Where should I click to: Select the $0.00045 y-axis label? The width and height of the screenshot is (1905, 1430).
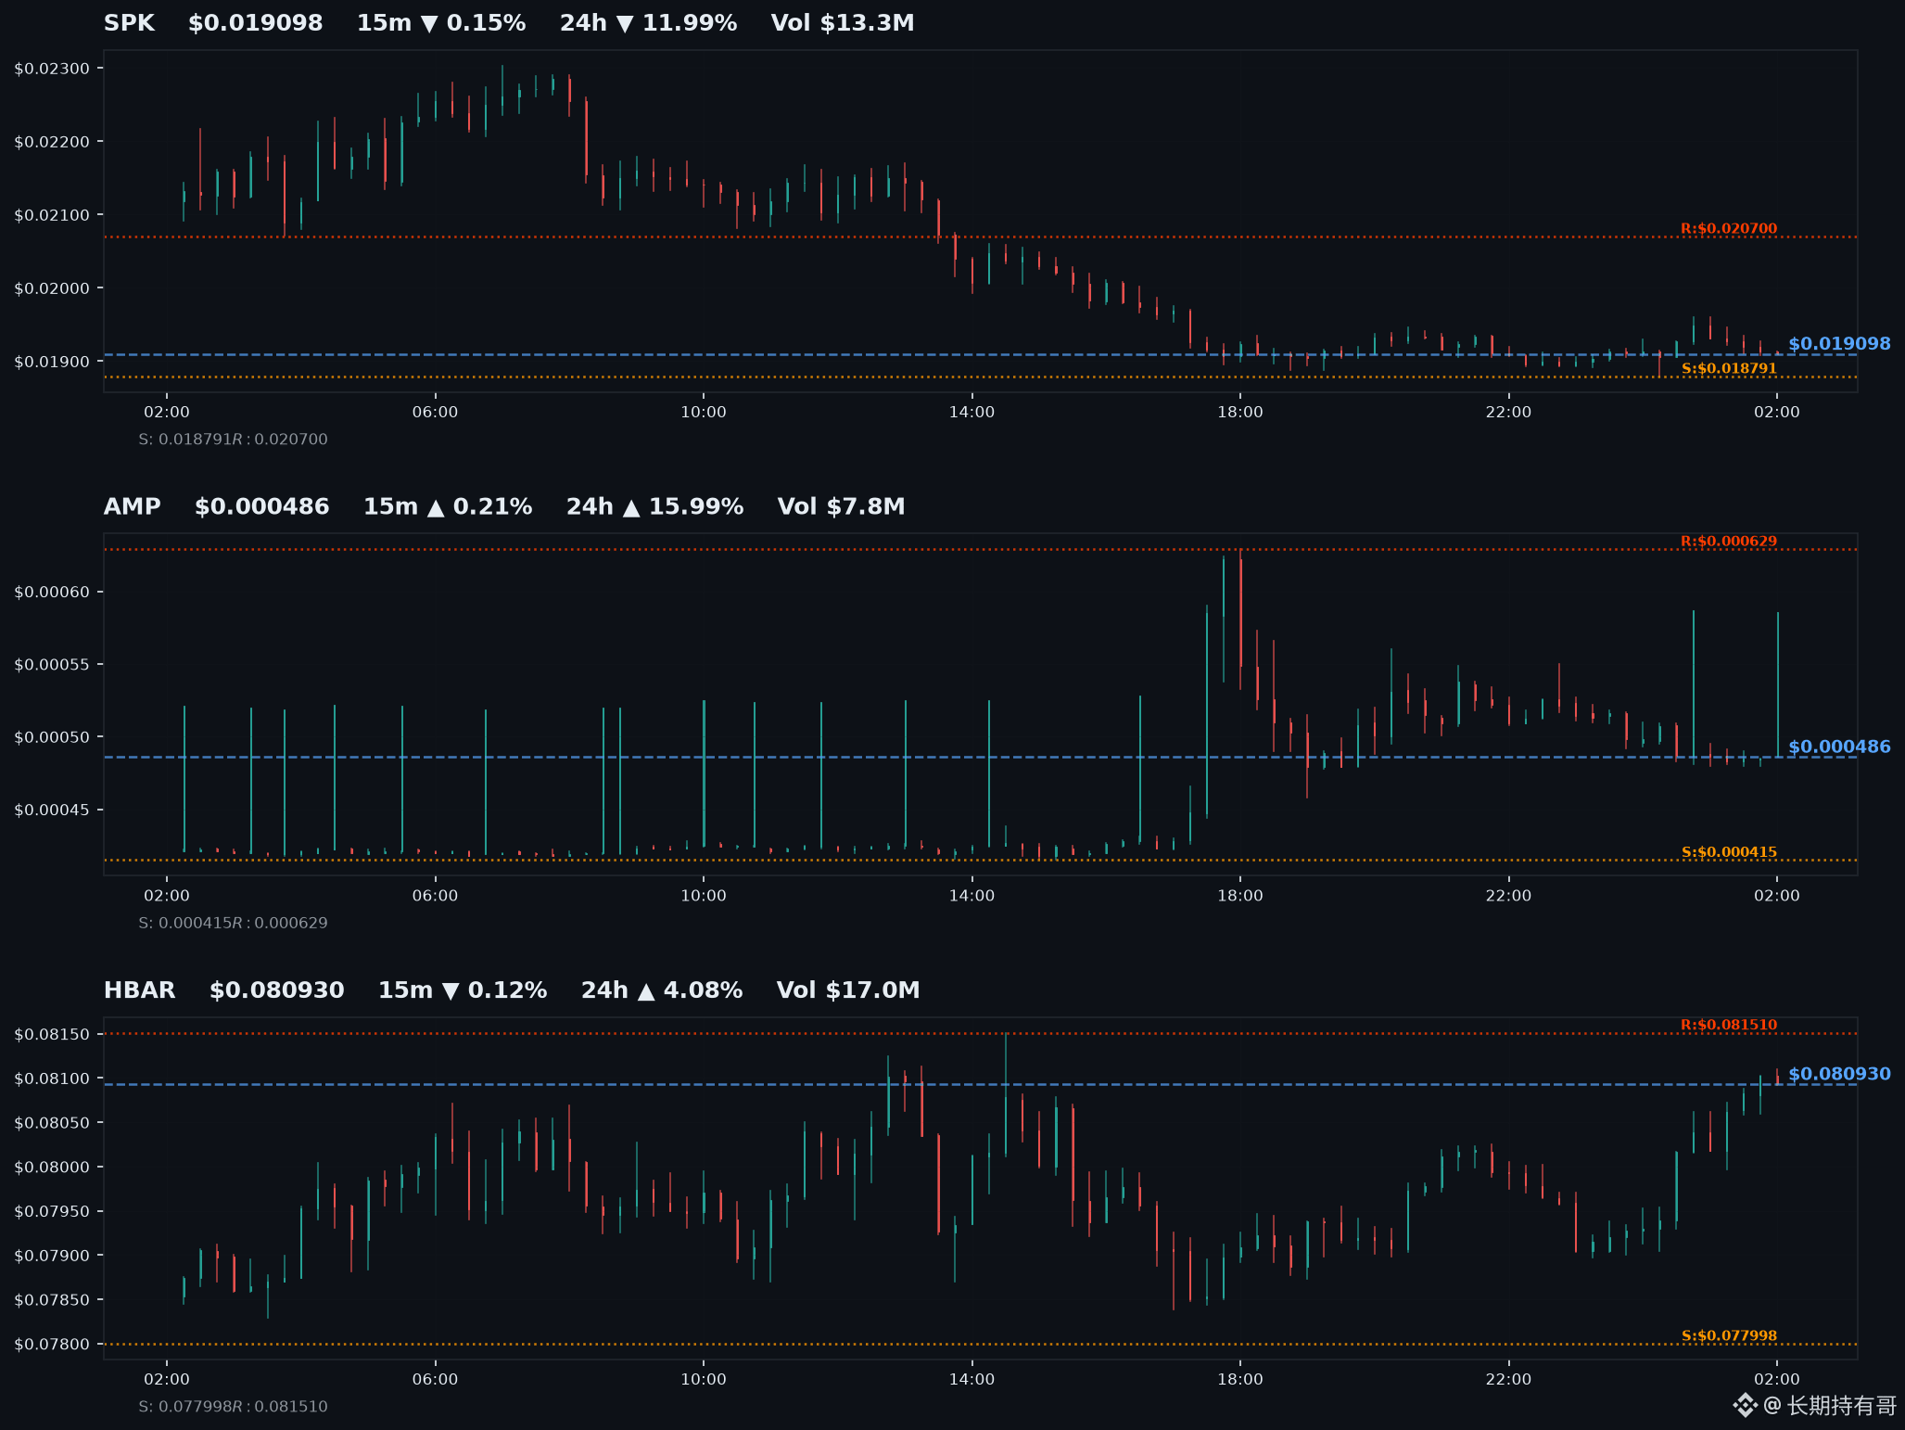point(52,811)
